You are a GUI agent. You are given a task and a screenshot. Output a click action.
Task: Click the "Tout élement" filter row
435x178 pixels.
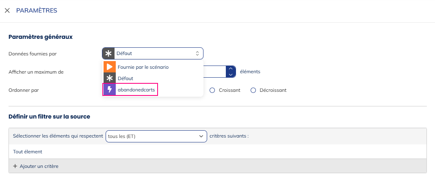pos(28,152)
